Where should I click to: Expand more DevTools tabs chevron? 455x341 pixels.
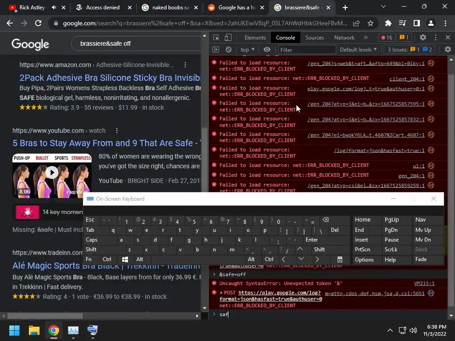366,37
